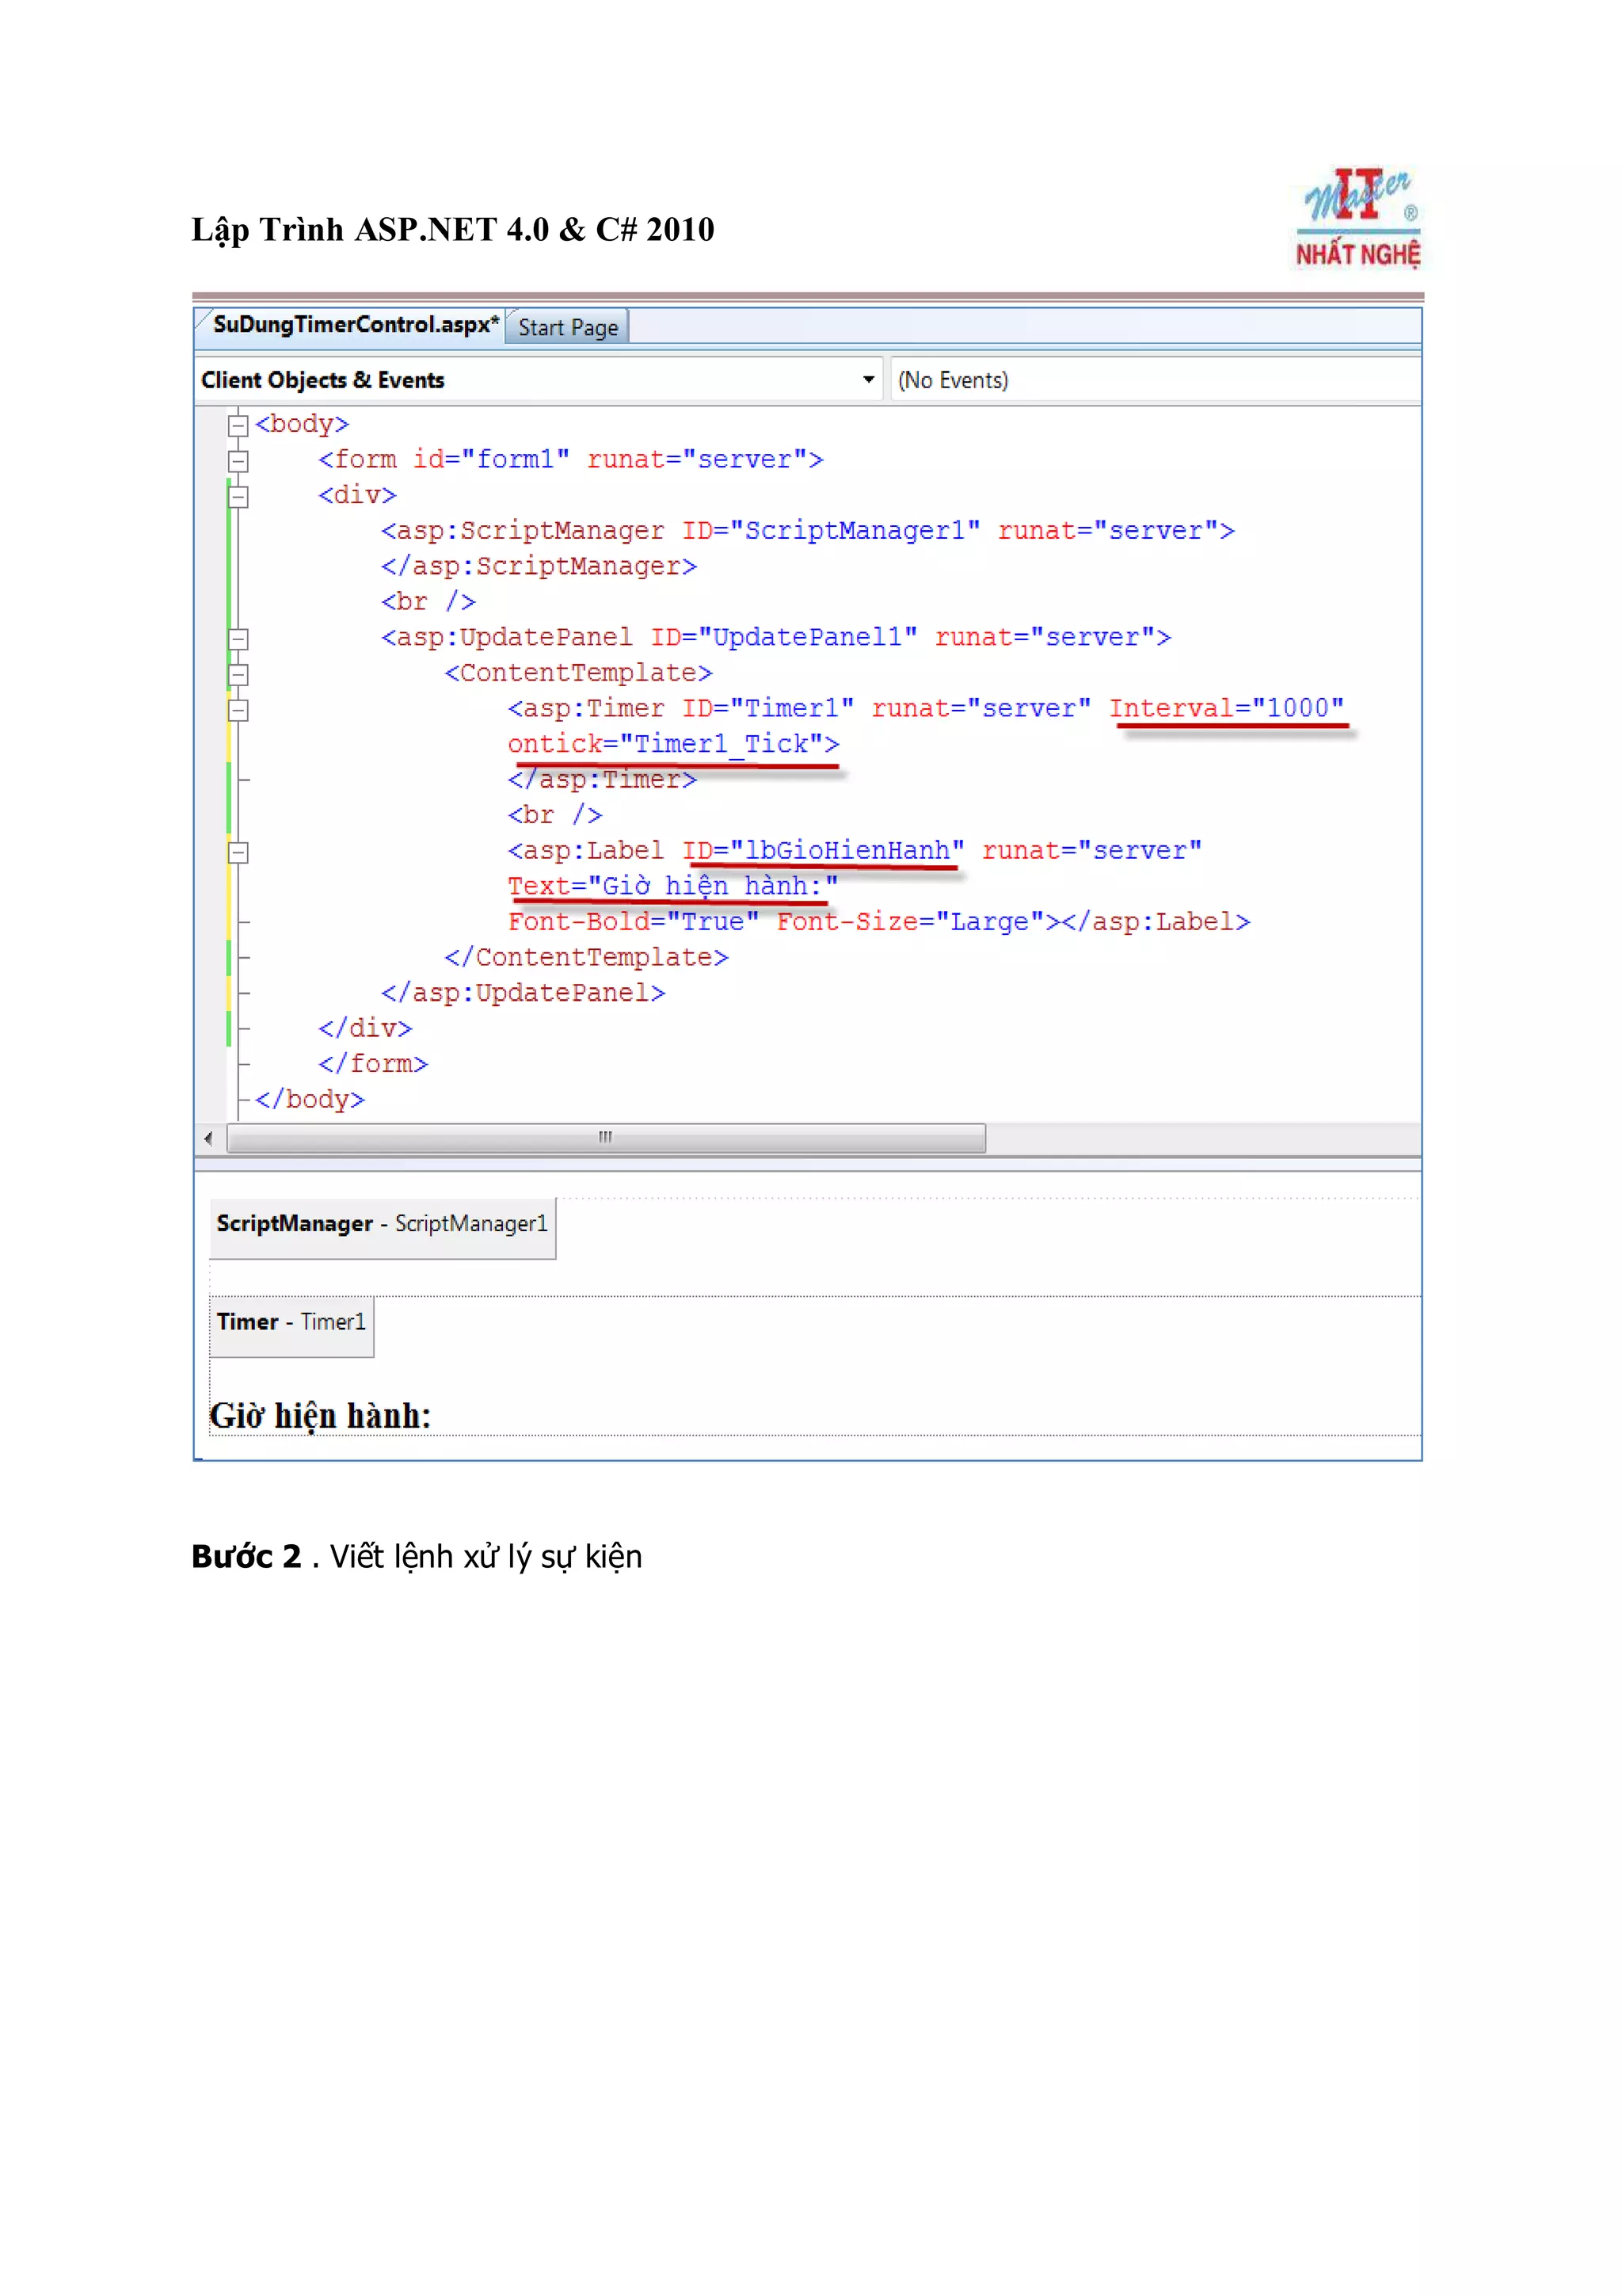Click the horizontal scrollbar left arrow
Image resolution: width=1622 pixels, height=2296 pixels.
pyautogui.click(x=208, y=1138)
